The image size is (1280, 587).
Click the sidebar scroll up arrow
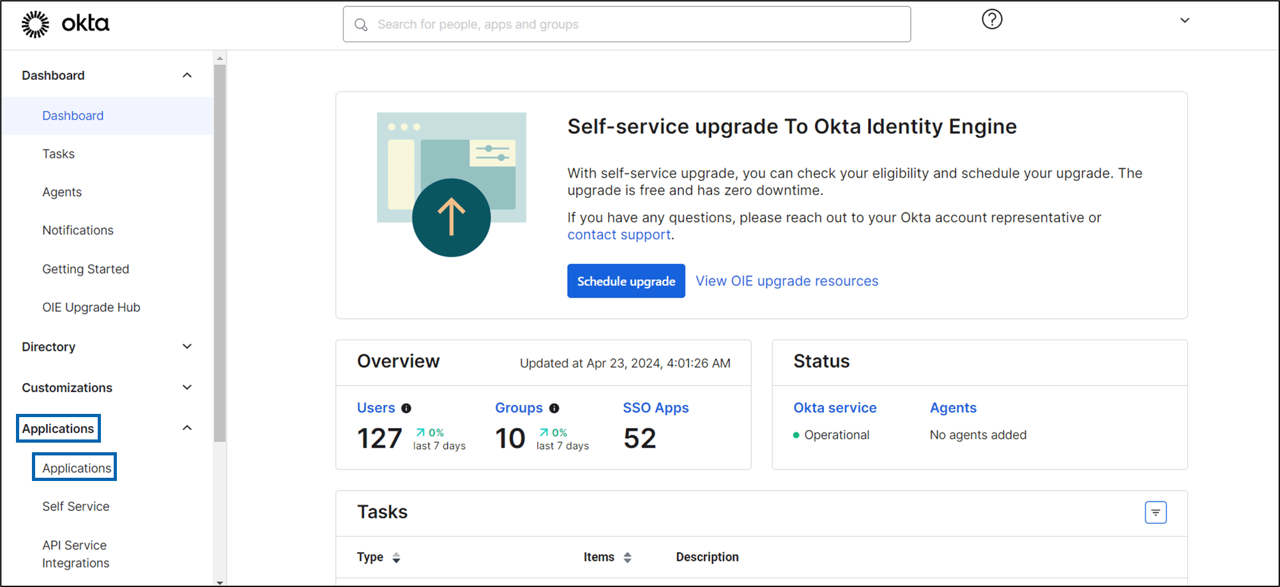[220, 58]
